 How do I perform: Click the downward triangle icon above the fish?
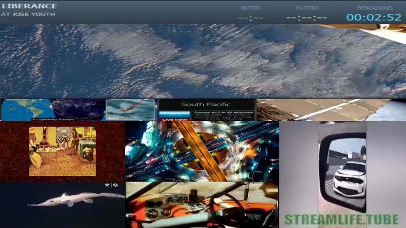point(107,185)
